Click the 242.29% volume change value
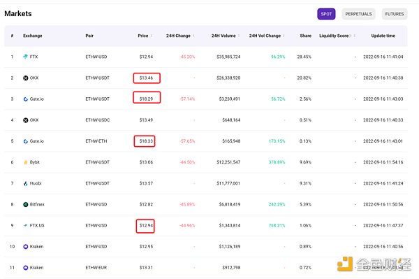419x279 pixels. point(277,204)
